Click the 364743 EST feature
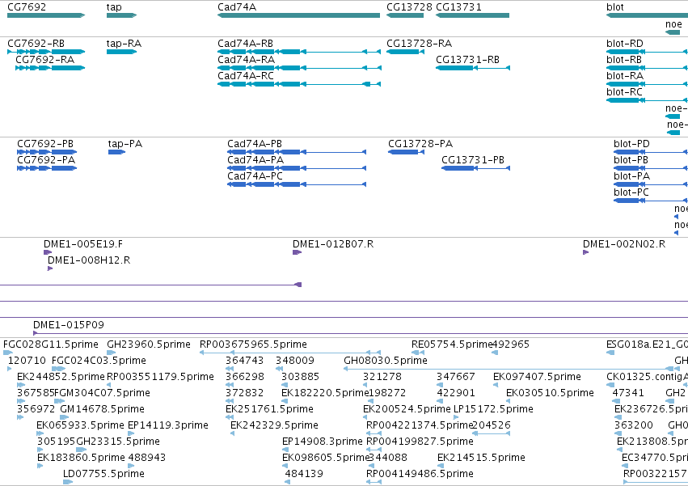Image resolution: width=688 pixels, height=486 pixels. point(230,369)
